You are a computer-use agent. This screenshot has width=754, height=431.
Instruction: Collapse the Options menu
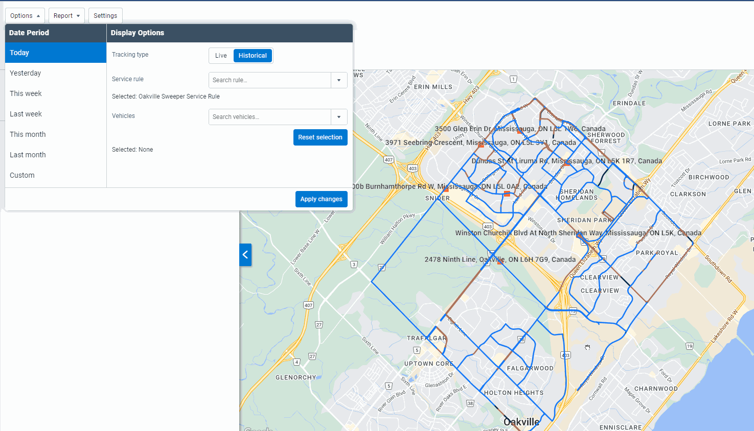(25, 15)
